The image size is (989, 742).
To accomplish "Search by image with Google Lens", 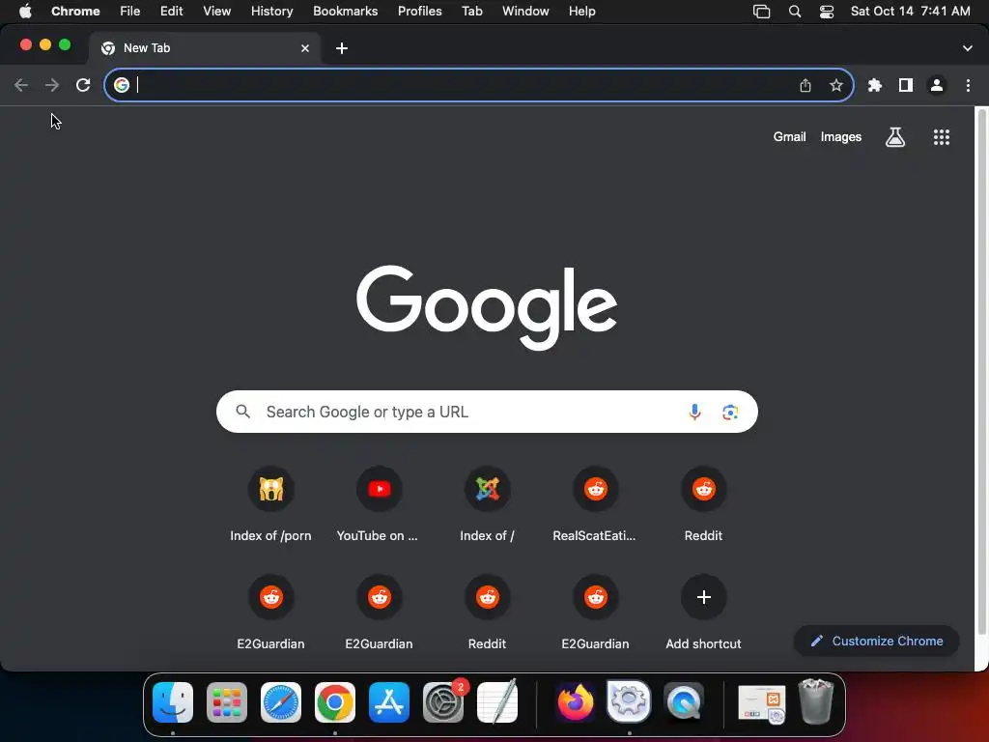I will click(x=730, y=412).
